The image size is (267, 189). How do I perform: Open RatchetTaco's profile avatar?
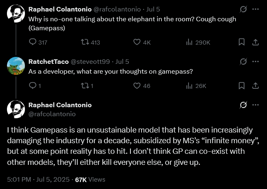point(16,65)
